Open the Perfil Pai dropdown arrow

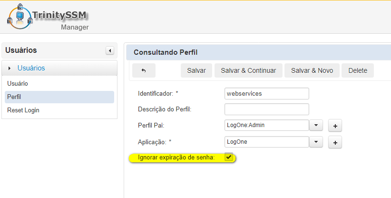(x=316, y=126)
